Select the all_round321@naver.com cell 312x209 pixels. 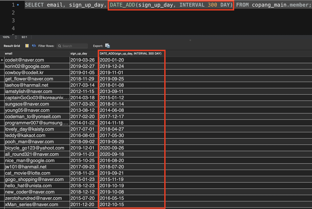(37, 154)
